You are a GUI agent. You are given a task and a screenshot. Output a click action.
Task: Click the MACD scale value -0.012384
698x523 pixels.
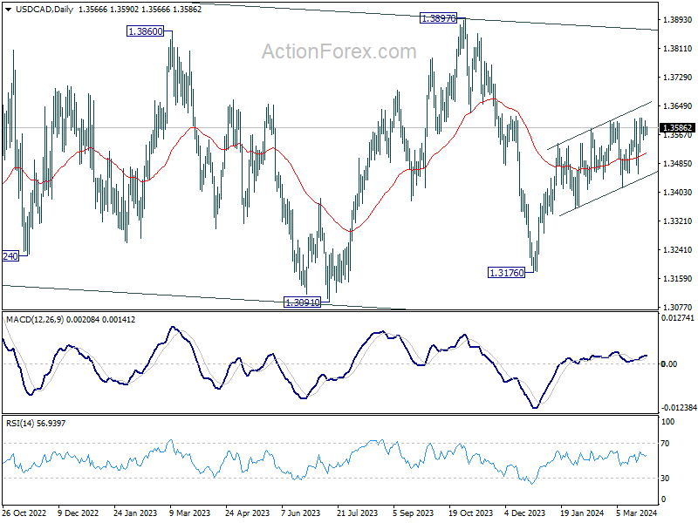(679, 408)
